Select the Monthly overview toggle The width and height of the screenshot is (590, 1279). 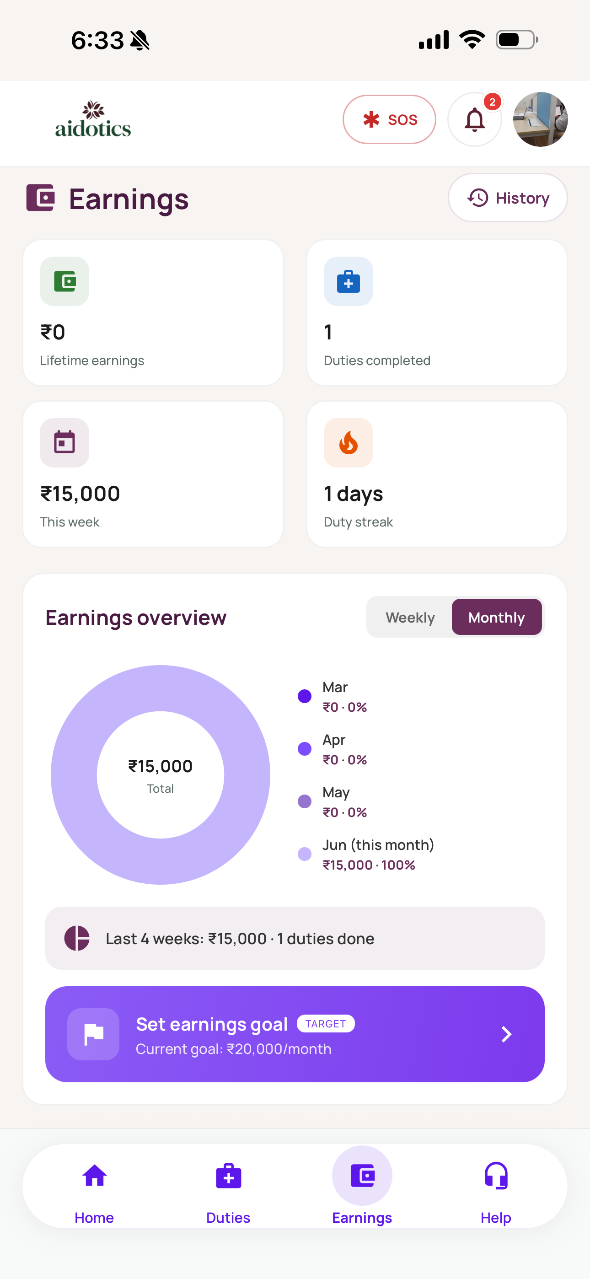tap(497, 617)
